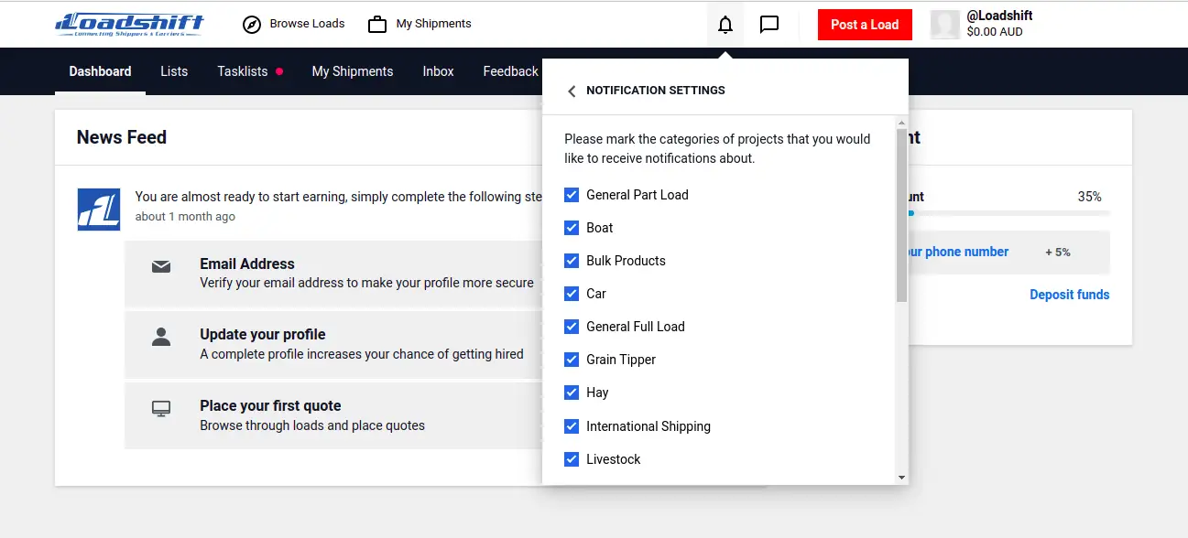Click the envelope icon beside Email Address

point(161,267)
